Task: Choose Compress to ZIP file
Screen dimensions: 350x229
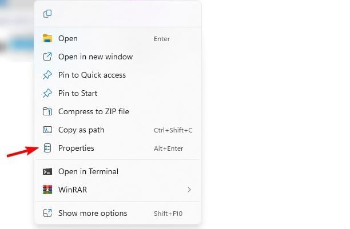Action: 93,112
